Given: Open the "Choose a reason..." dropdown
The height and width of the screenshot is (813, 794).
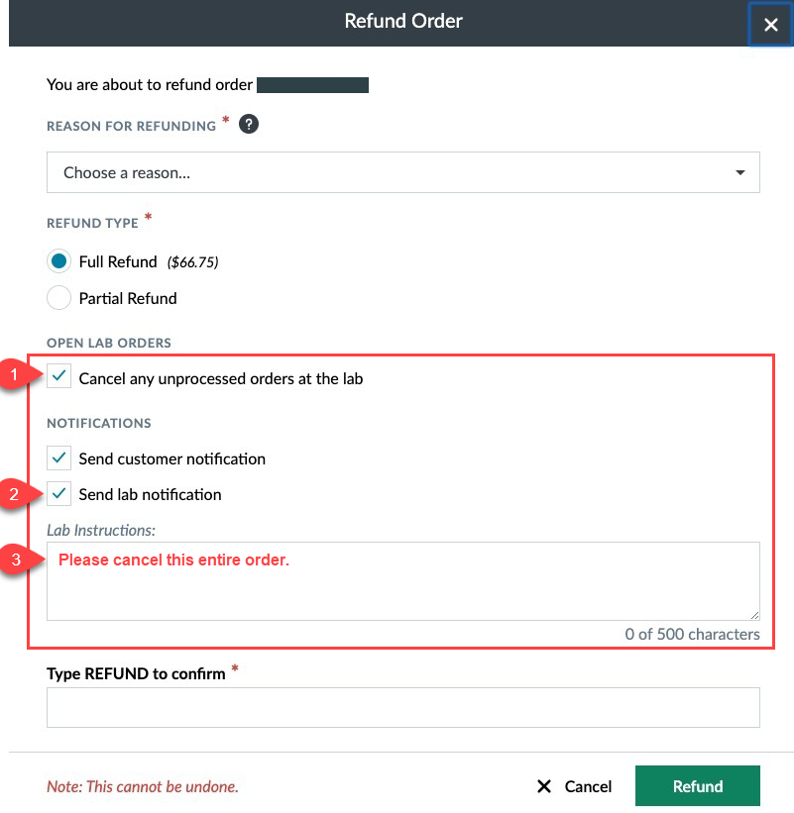Looking at the screenshot, I should [x=397, y=171].
